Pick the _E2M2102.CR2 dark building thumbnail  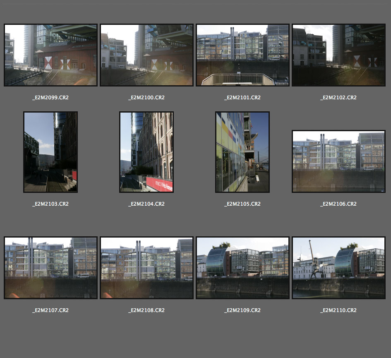point(338,55)
